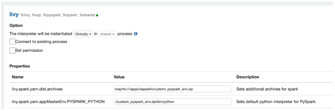This screenshot has width=335, height=111.
Task: Click 'Sets additional archives for spark' description
Action: coord(267,89)
